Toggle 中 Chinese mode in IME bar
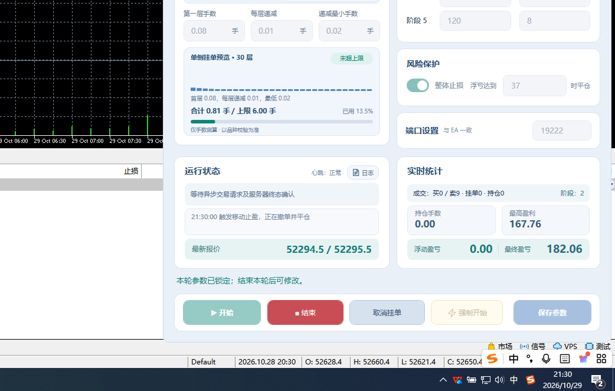 [x=513, y=359]
